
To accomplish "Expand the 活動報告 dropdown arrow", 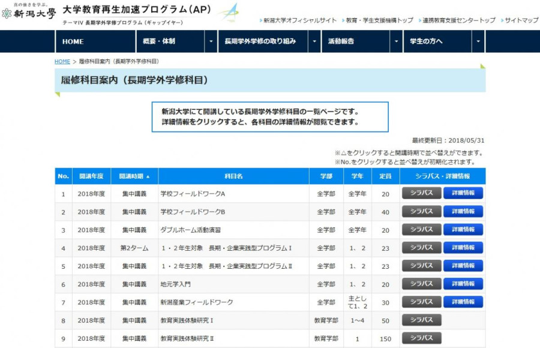I will coord(396,41).
